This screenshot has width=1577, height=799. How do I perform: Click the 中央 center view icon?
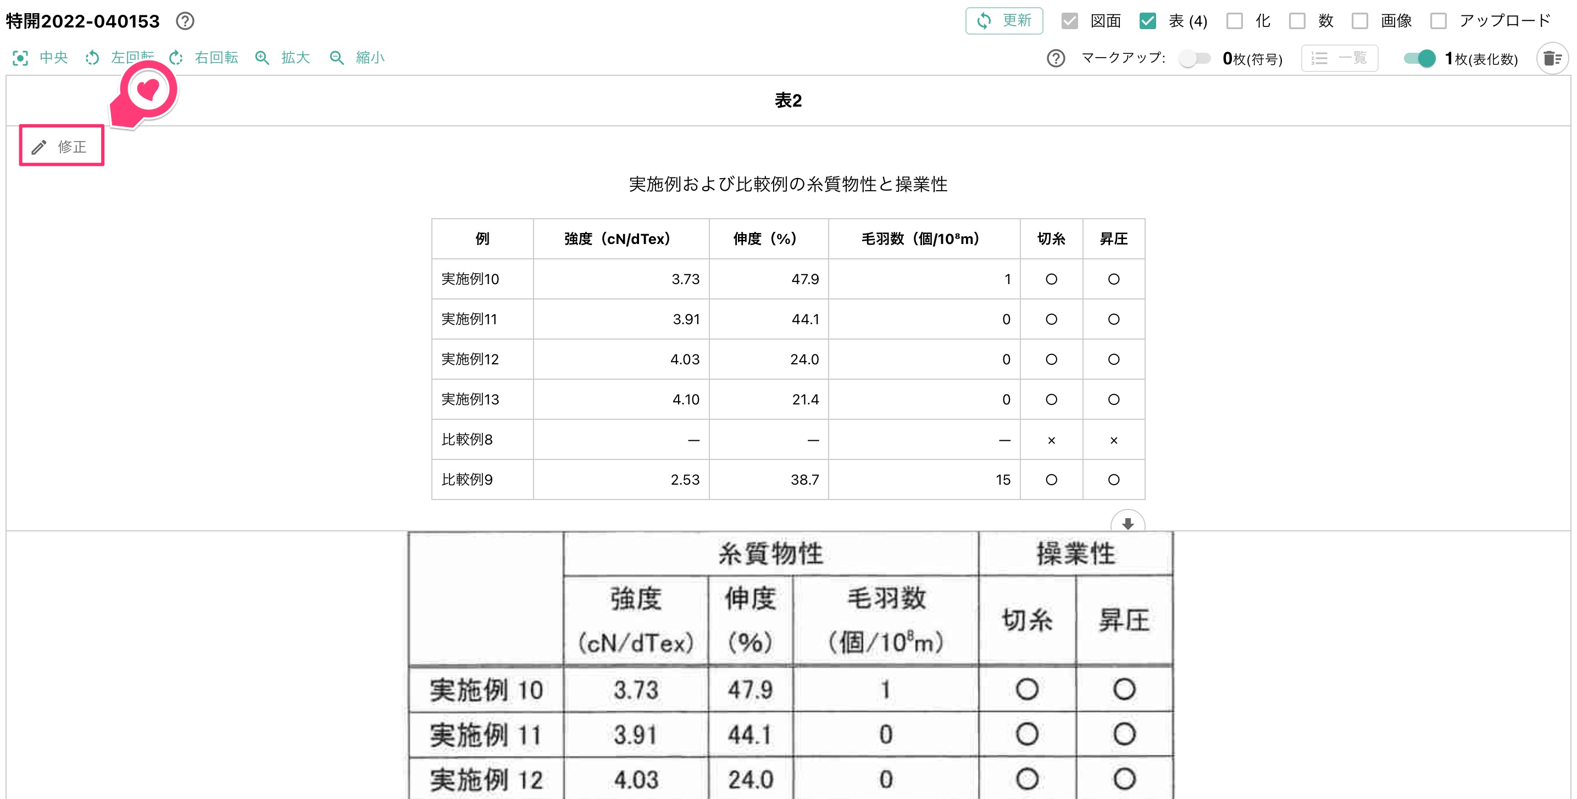20,58
